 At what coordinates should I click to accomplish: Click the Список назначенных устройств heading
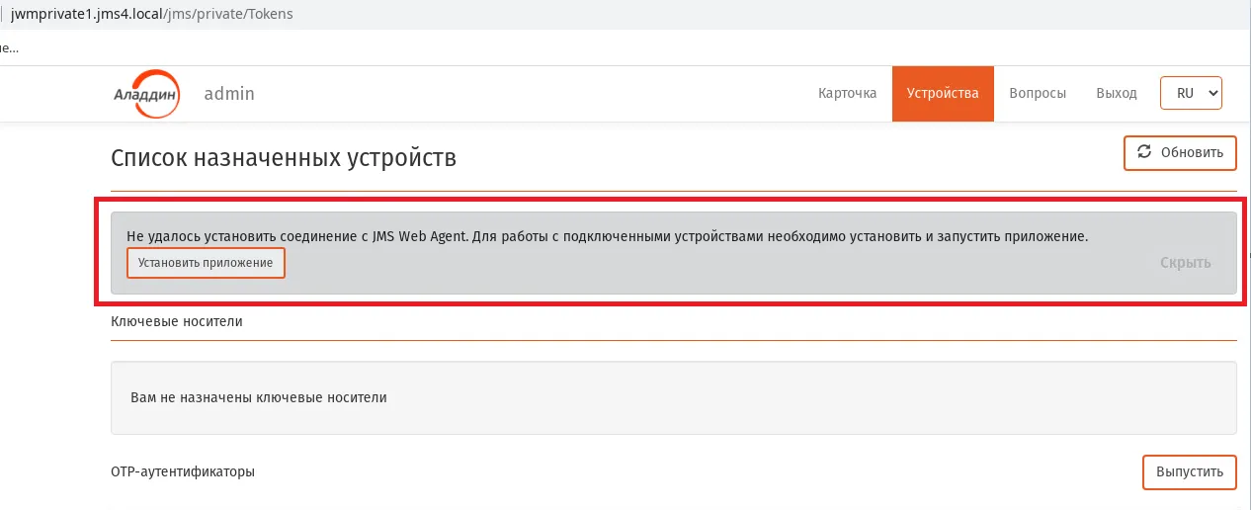[284, 157]
